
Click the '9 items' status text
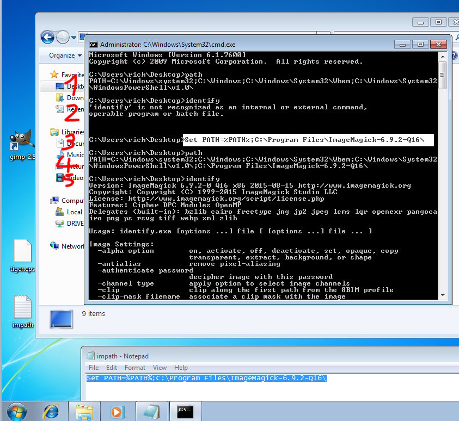pos(94,314)
